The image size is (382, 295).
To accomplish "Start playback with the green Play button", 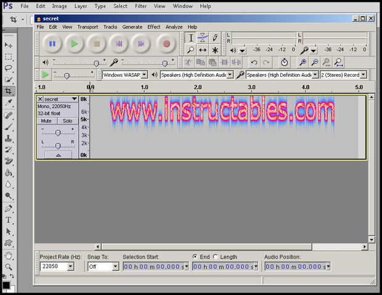I will click(75, 44).
